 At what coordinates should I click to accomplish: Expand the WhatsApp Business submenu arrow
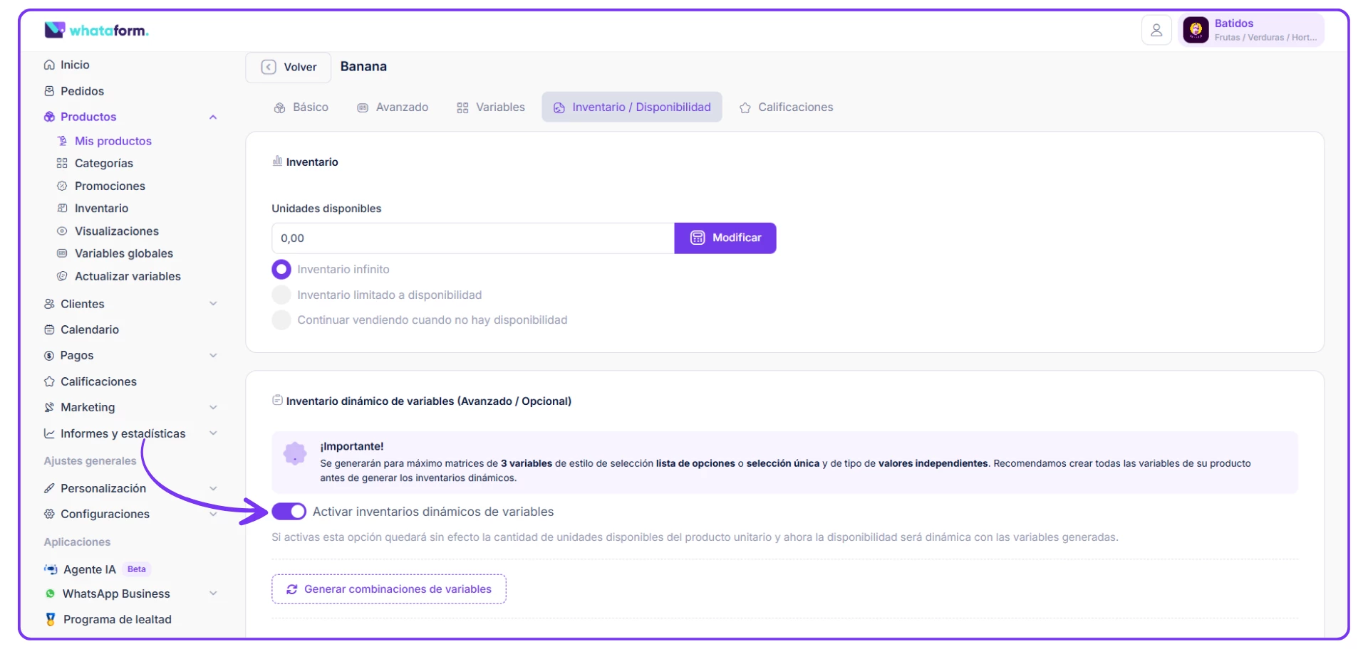coord(213,593)
